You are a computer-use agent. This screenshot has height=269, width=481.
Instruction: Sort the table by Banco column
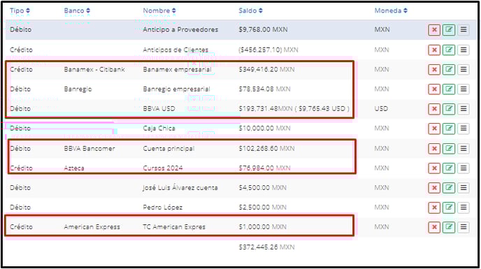(x=77, y=10)
